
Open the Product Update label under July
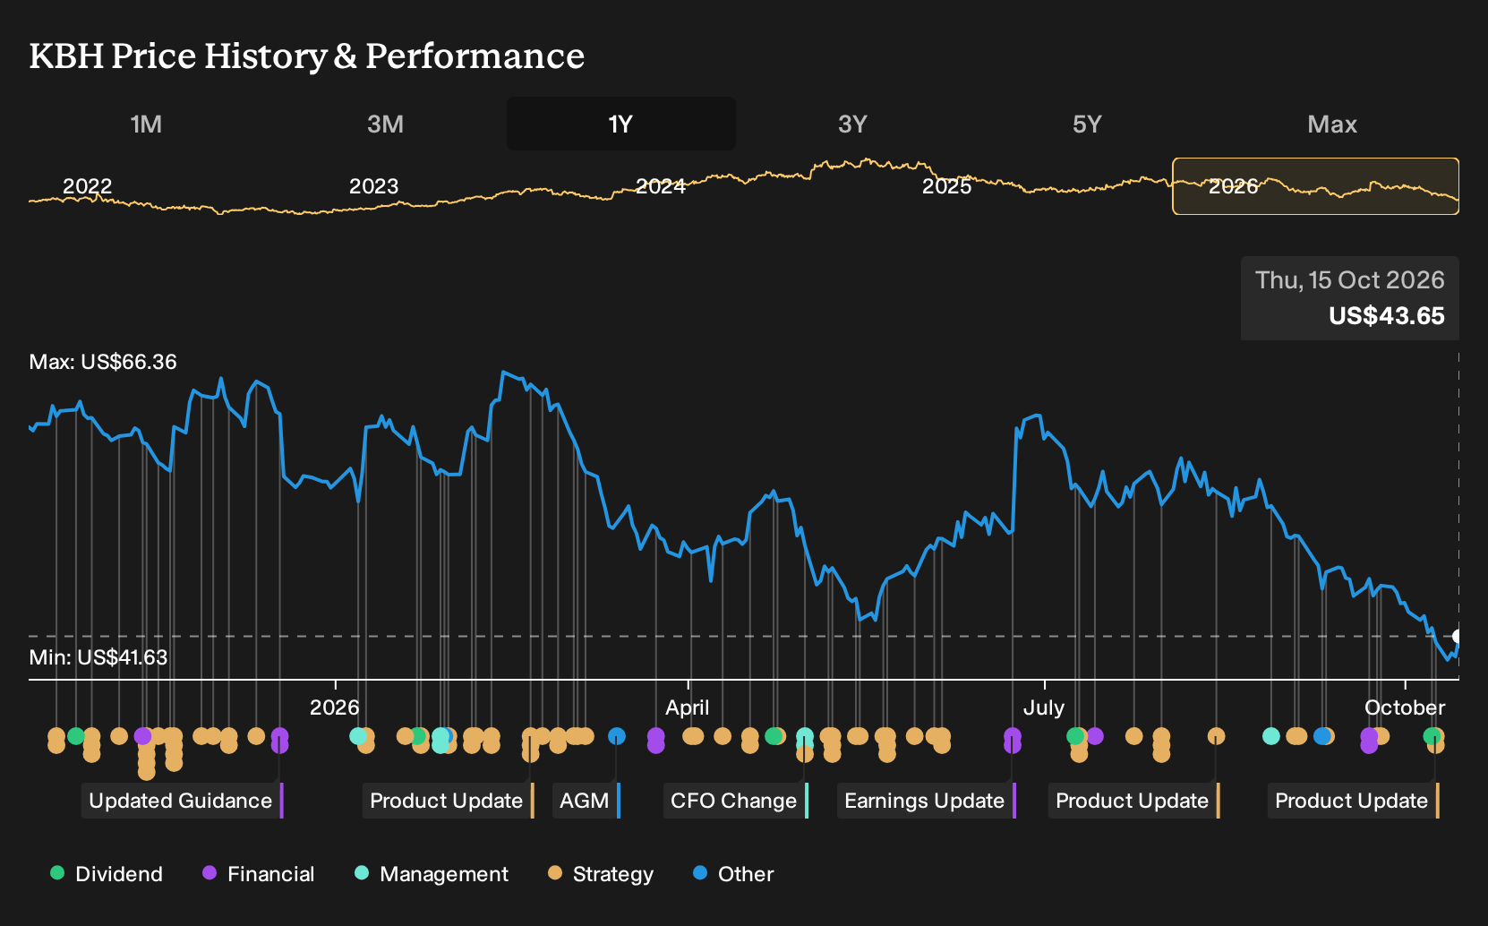pos(1134,801)
